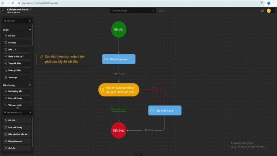Image resolution: width=277 pixels, height=156 pixels.
Task: Click the red "Sai" branch label
Action: tap(155, 90)
